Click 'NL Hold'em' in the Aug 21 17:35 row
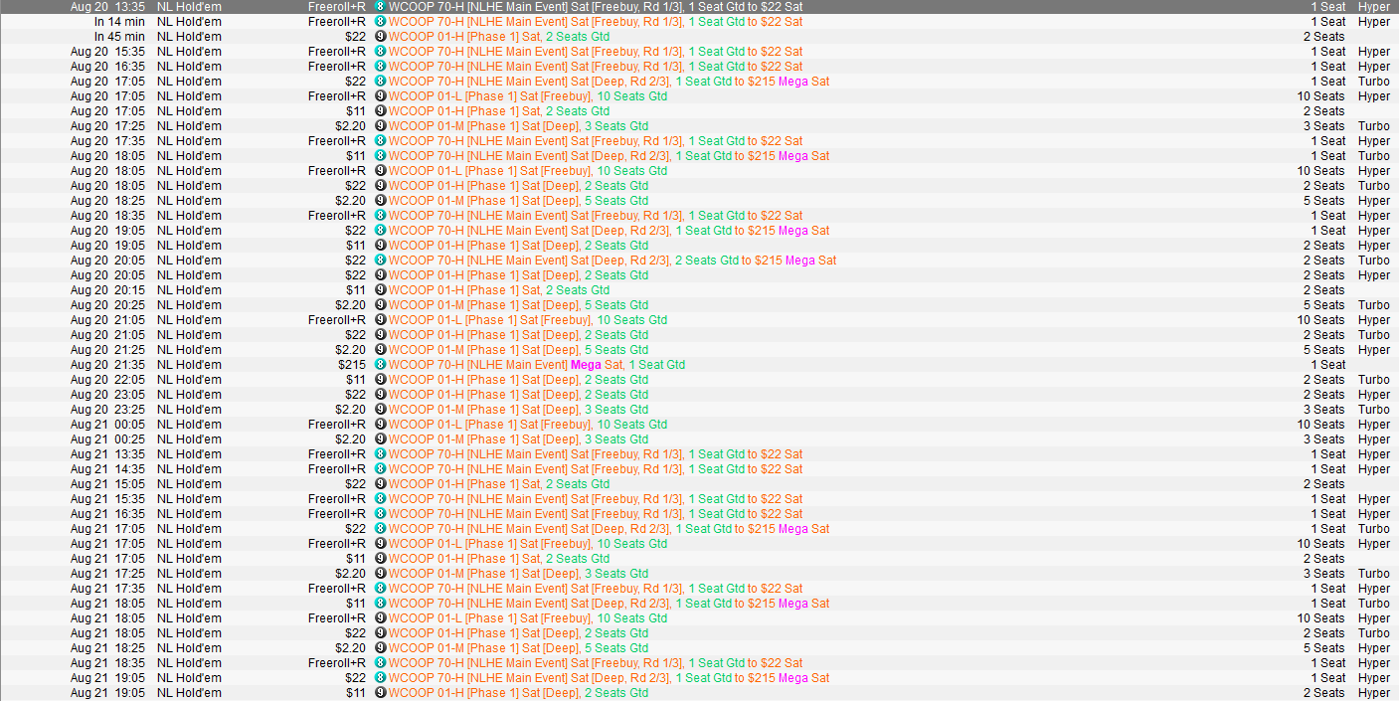 tap(189, 588)
